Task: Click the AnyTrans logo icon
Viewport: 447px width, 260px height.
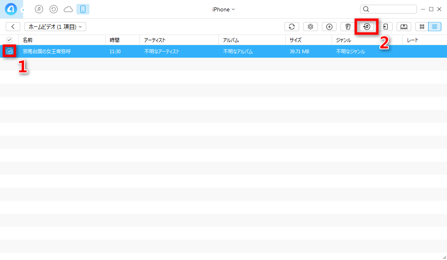Action: pos(11,9)
